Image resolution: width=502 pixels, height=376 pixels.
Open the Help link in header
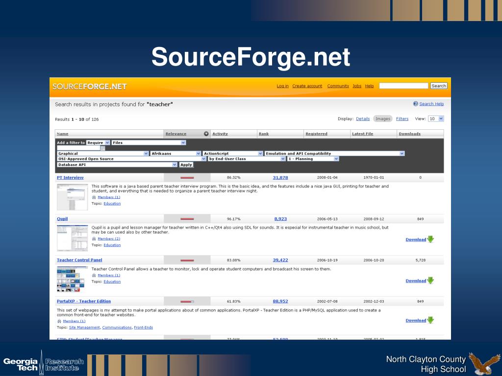(369, 86)
